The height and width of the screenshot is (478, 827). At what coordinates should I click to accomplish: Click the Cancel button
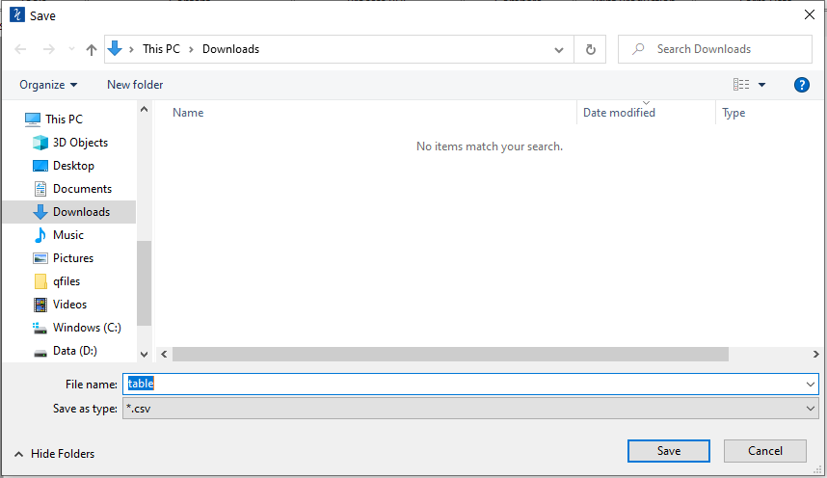pyautogui.click(x=764, y=451)
